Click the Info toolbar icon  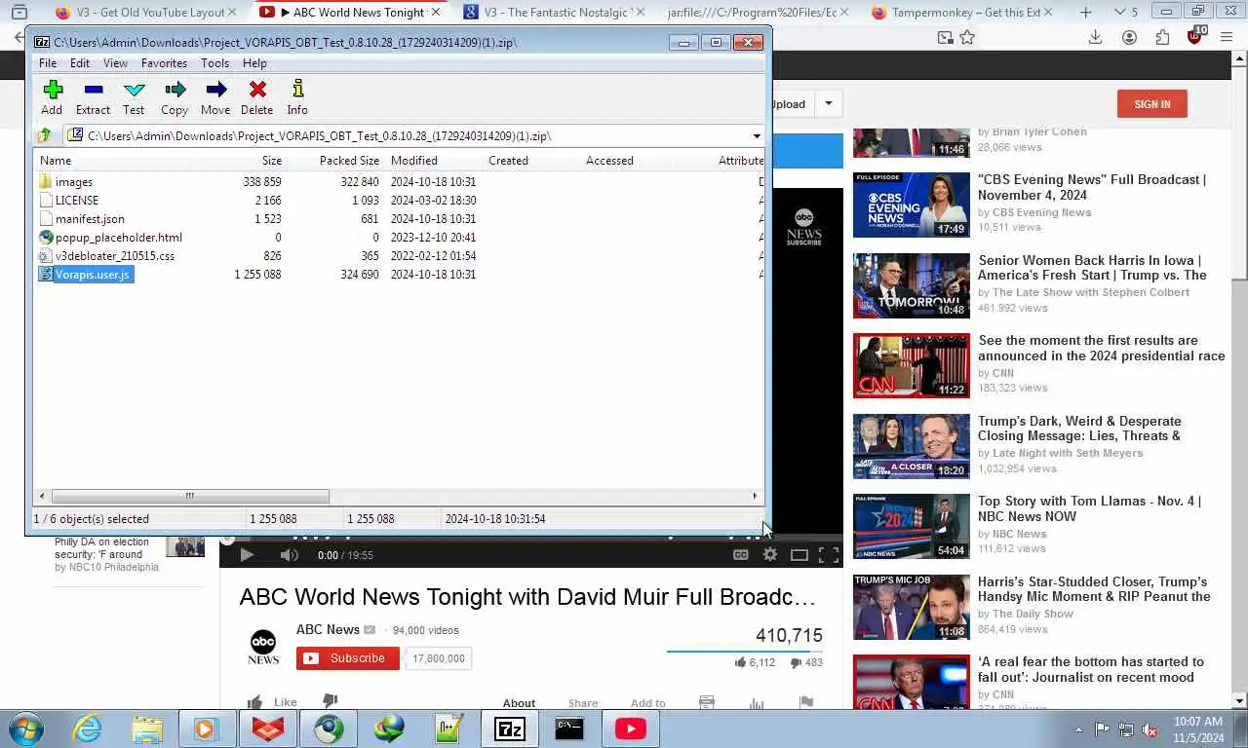click(297, 97)
